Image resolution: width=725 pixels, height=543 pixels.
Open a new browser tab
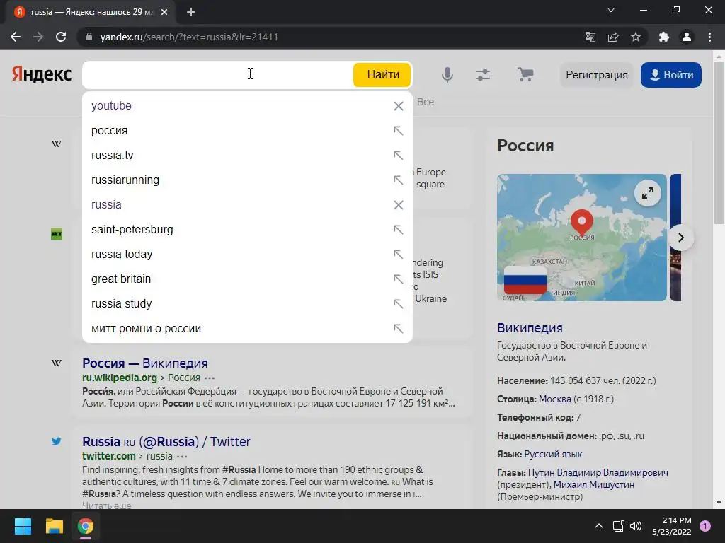coord(191,12)
